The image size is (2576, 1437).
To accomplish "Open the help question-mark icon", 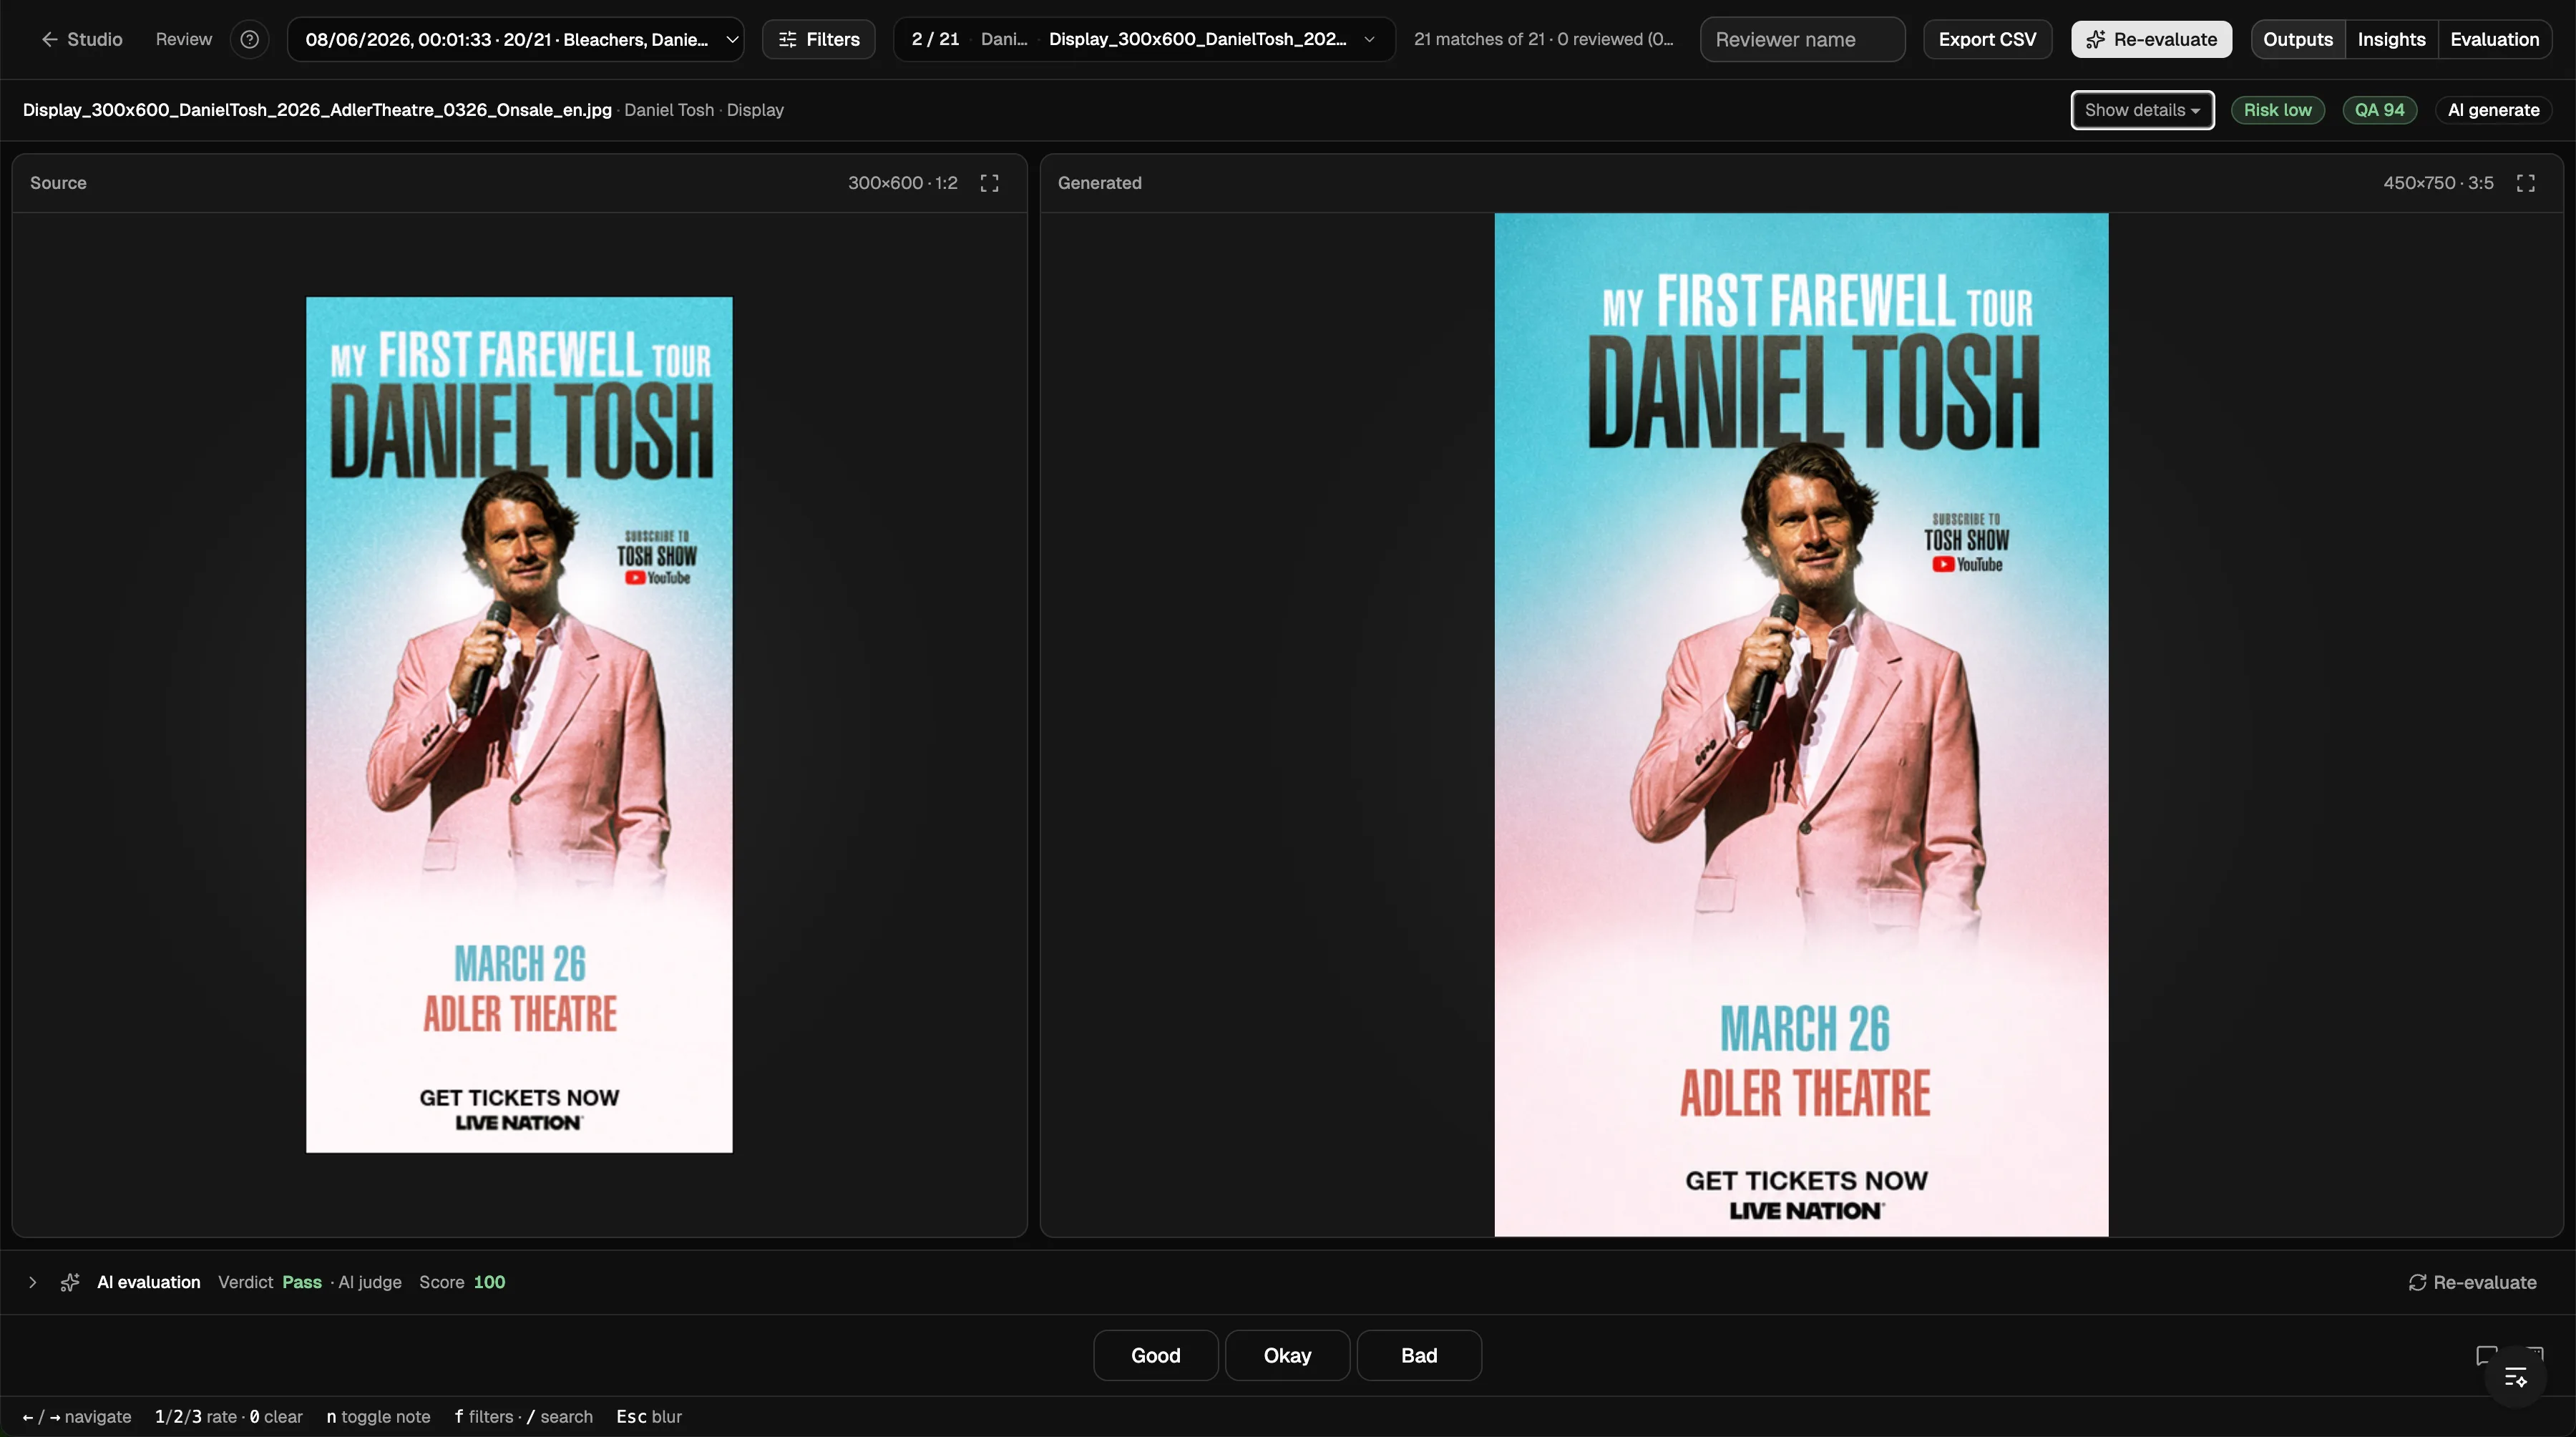I will coord(250,39).
